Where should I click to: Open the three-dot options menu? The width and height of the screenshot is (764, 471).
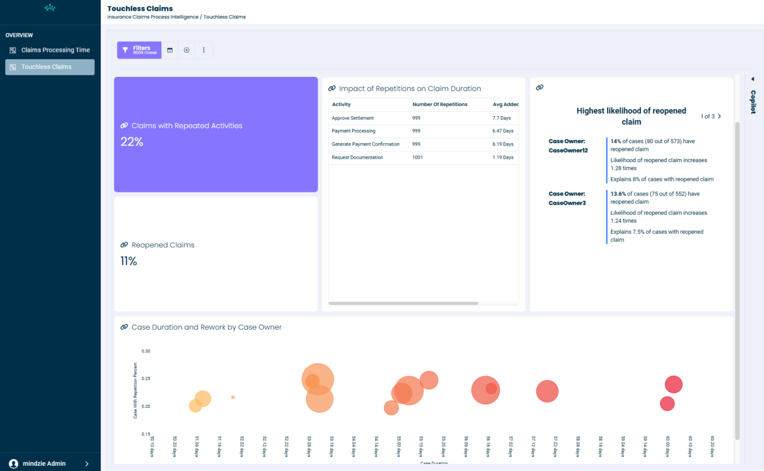(x=204, y=50)
